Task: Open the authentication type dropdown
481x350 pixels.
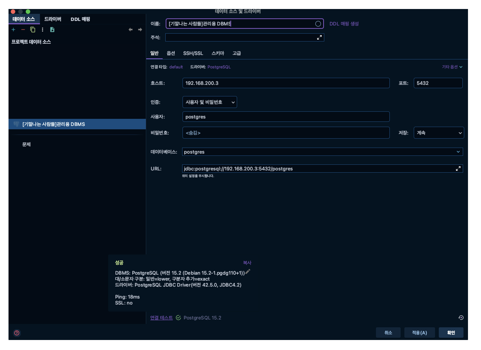Action: [209, 102]
